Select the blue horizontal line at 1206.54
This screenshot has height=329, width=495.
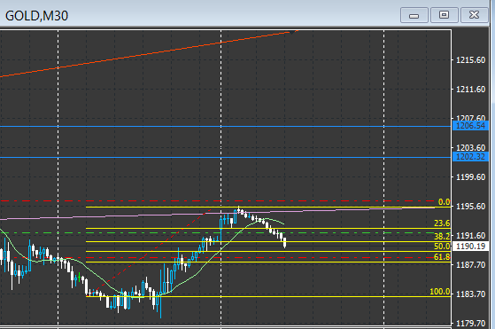point(226,127)
